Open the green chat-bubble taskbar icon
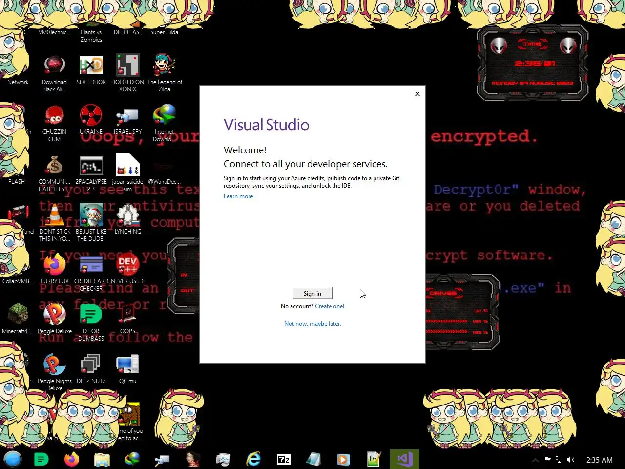This screenshot has width=625, height=469. coord(42,459)
